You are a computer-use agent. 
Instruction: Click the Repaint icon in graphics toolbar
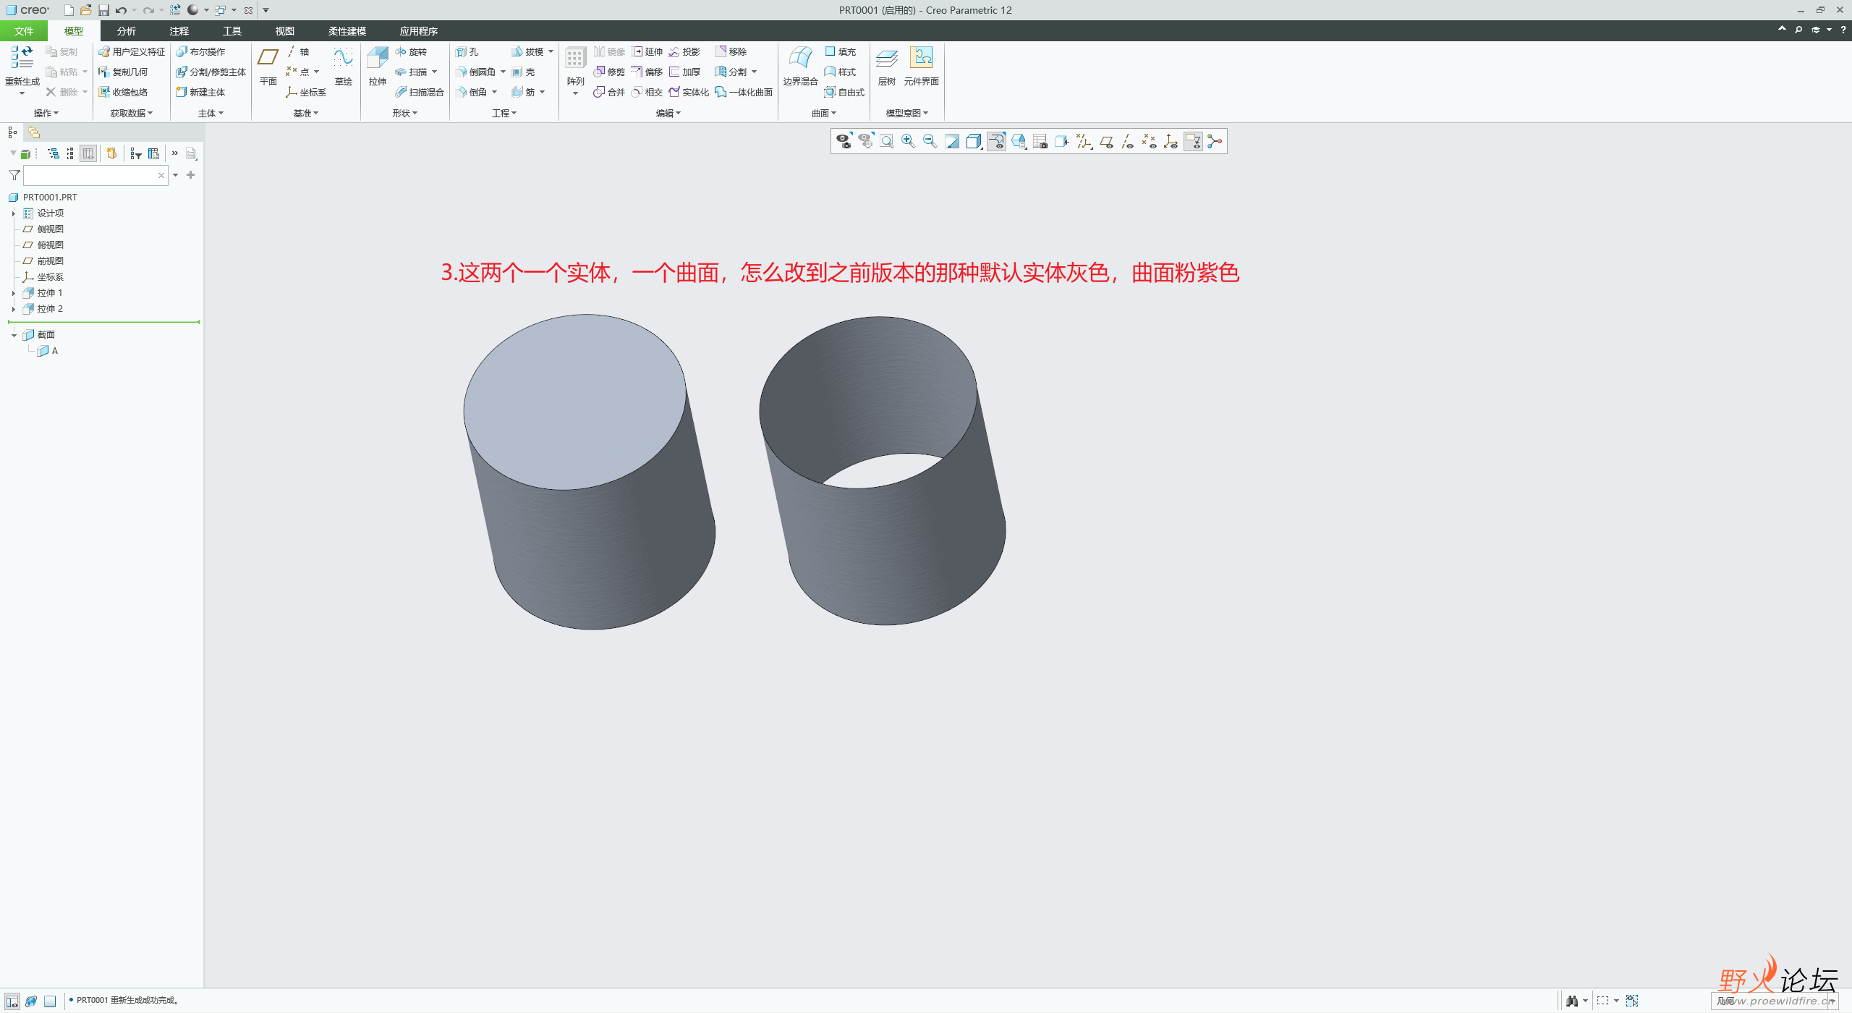(952, 141)
